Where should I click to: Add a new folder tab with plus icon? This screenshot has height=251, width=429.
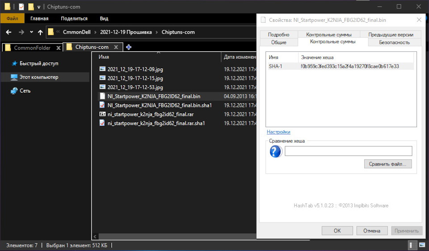click(x=129, y=47)
